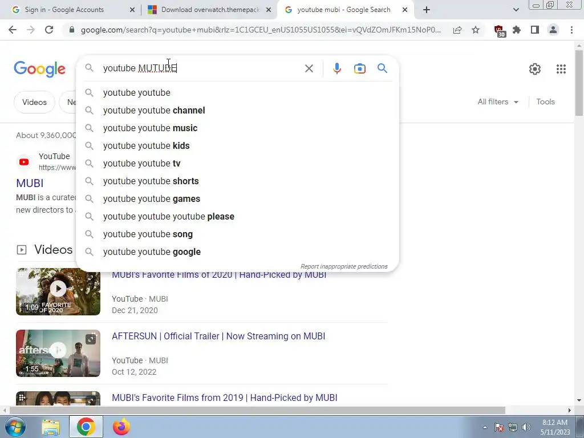The width and height of the screenshot is (584, 438).
Task: Click the Chrome forward arrow
Action: (31, 30)
